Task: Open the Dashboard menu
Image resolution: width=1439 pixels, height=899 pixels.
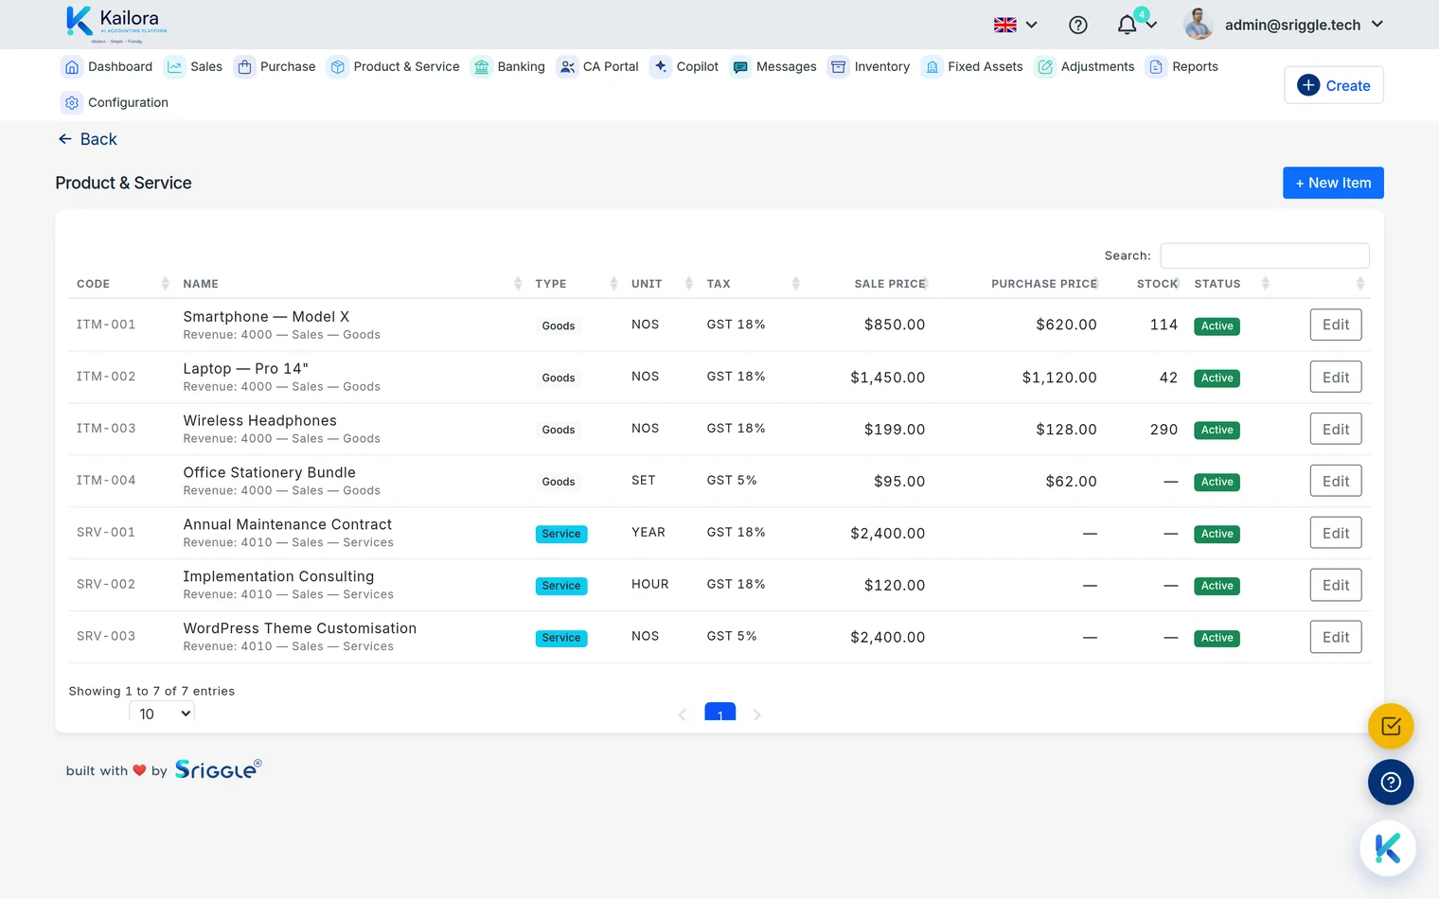Action: (107, 67)
